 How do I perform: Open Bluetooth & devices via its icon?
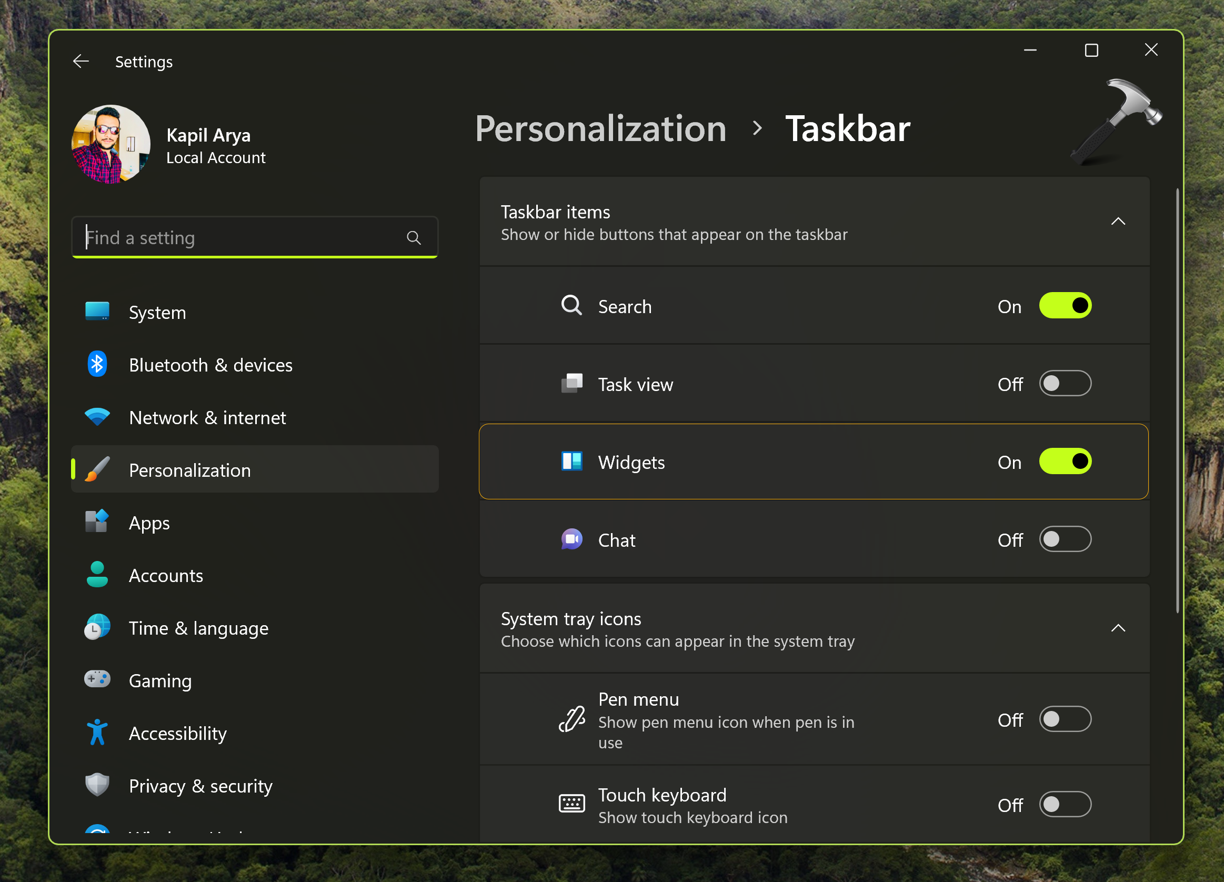[x=97, y=365]
